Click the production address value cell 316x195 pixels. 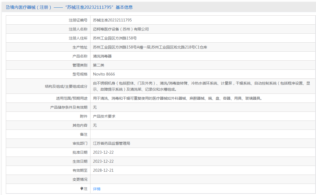[150, 47]
